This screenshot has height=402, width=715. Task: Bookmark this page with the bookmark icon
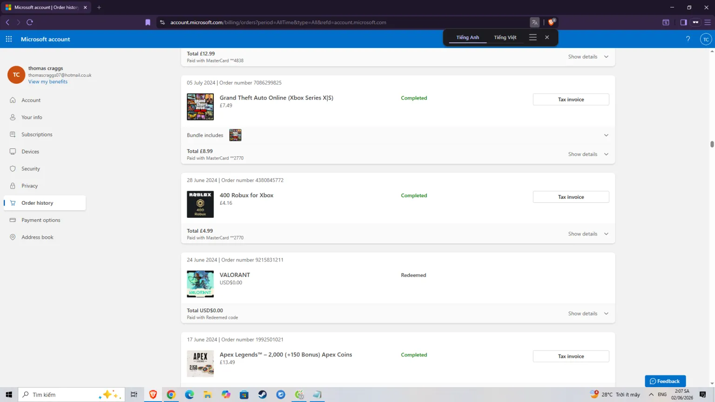click(x=148, y=22)
